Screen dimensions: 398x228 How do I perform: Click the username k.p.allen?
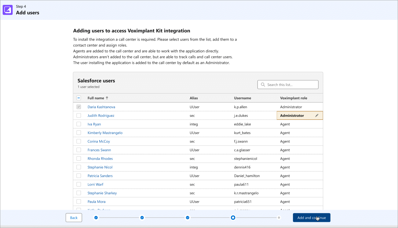pos(241,107)
